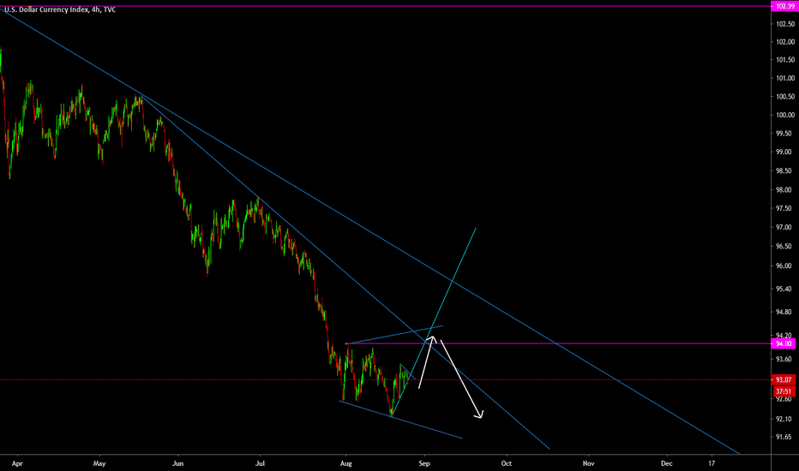Click the 100.00 price axis label
Image resolution: width=799 pixels, height=471 pixels.
pos(785,115)
